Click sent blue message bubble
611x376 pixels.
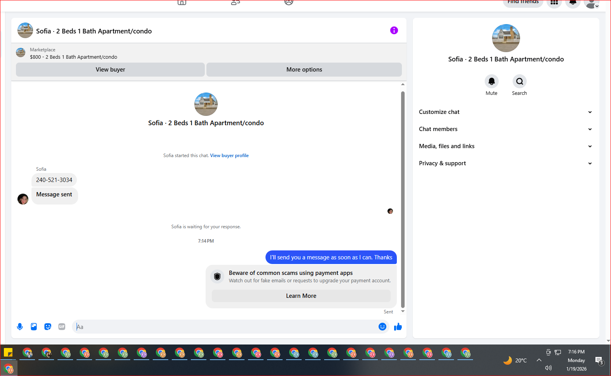(331, 257)
